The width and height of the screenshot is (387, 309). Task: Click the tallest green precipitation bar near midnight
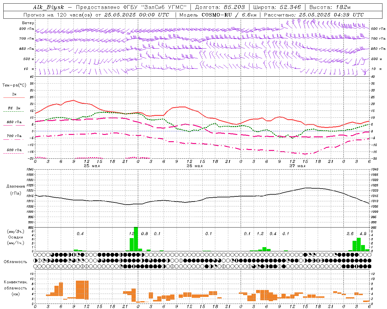coord(136,239)
